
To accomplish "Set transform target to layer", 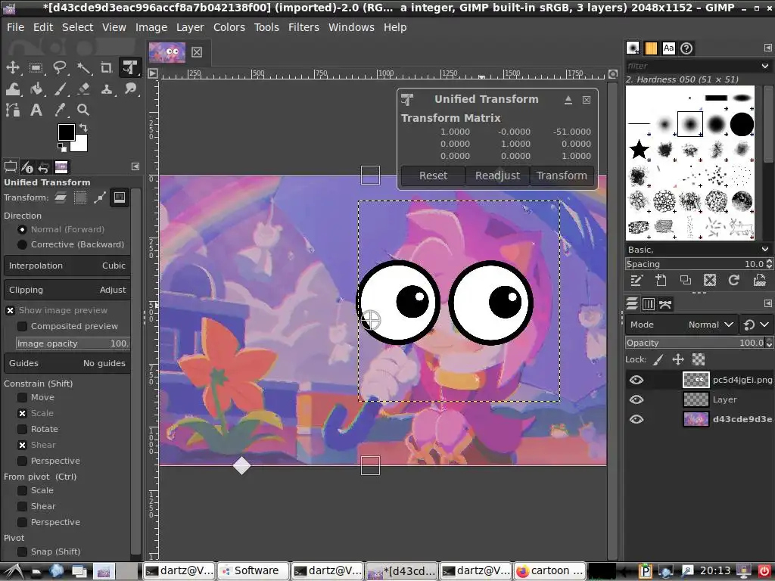I will pyautogui.click(x=61, y=197).
